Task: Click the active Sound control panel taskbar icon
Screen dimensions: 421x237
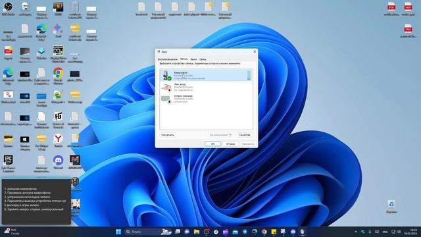Action: coord(303,232)
